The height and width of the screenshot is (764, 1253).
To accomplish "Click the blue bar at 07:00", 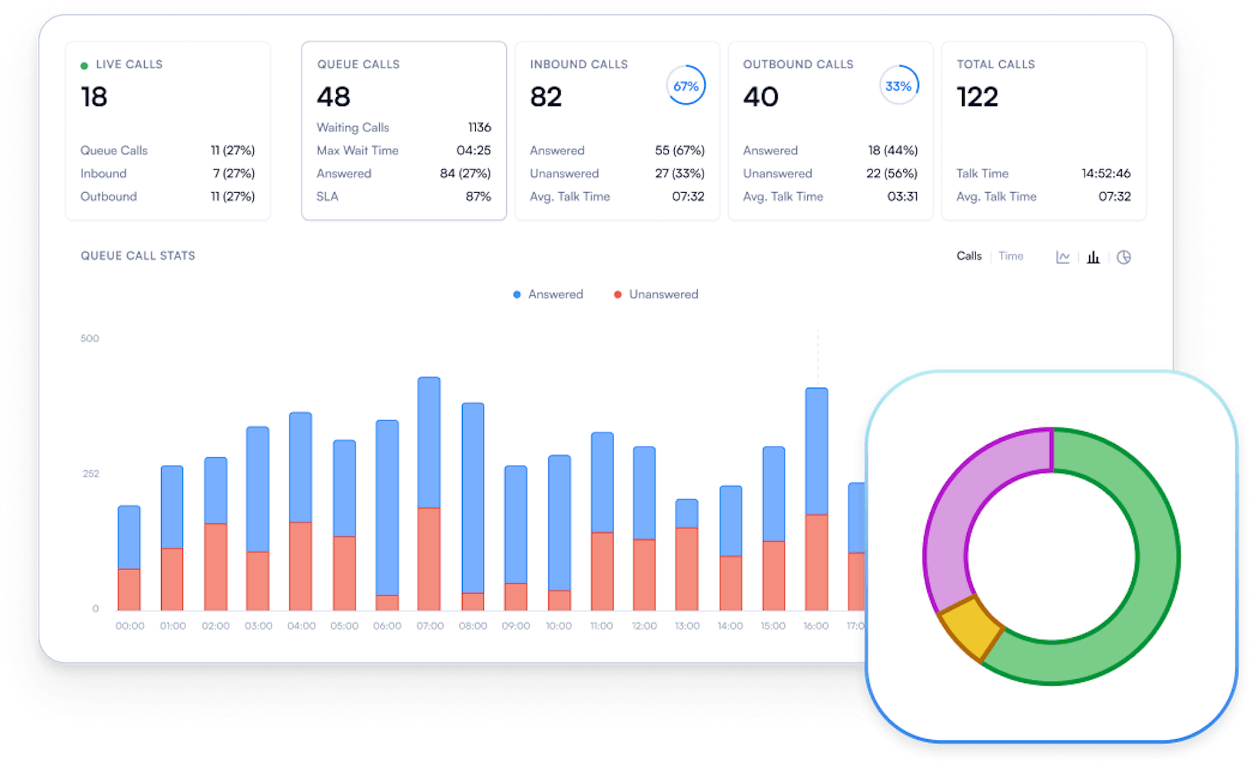I will 429,441.
